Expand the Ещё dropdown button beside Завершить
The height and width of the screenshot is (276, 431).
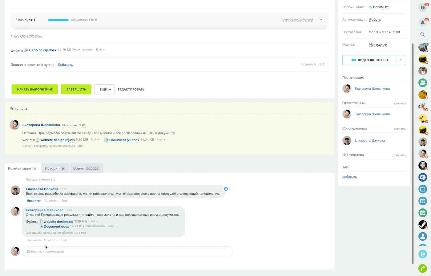(x=104, y=89)
